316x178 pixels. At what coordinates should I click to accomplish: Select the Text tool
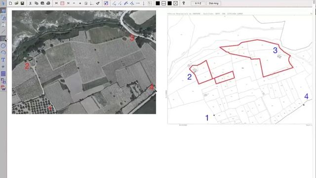[x=3, y=60]
